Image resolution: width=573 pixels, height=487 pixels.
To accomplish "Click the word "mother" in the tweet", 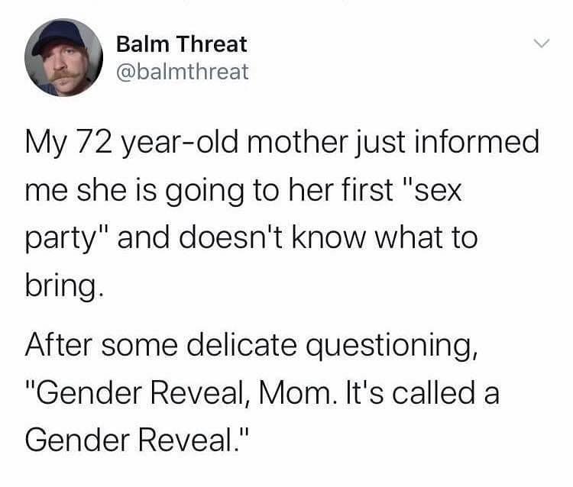I will pyautogui.click(x=297, y=142).
